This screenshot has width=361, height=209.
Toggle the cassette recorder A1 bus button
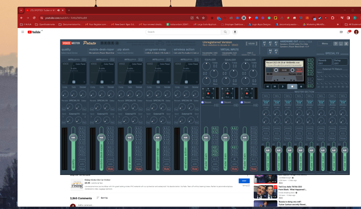click(310, 60)
